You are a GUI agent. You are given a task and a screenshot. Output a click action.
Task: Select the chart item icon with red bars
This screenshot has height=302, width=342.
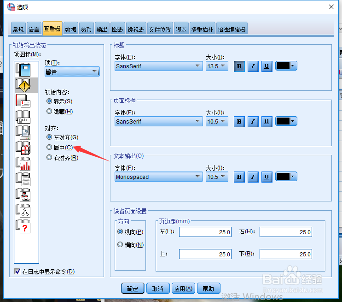tap(23, 164)
